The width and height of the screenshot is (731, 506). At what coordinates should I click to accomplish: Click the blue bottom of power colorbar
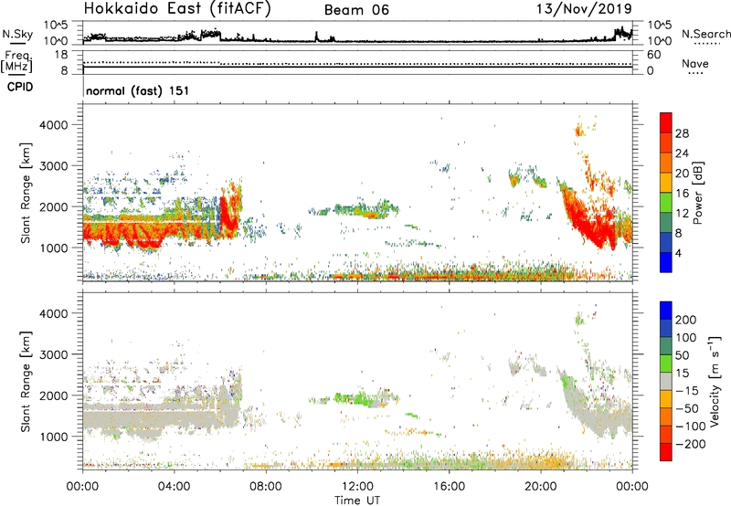click(666, 262)
